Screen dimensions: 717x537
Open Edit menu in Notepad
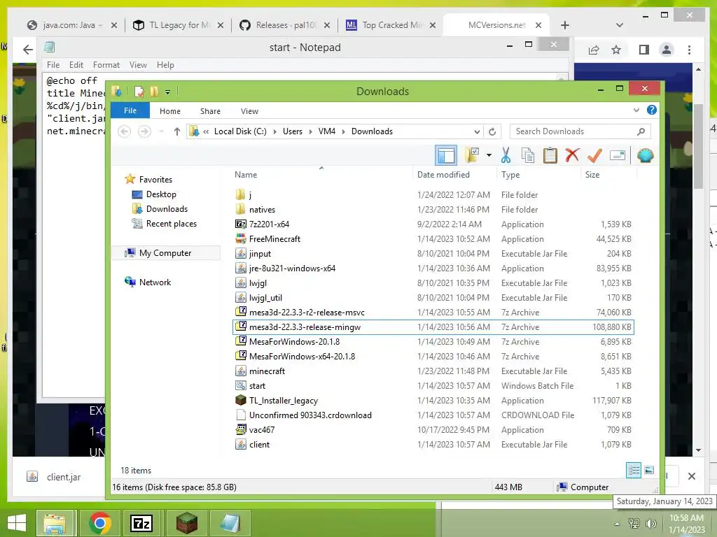coord(76,65)
